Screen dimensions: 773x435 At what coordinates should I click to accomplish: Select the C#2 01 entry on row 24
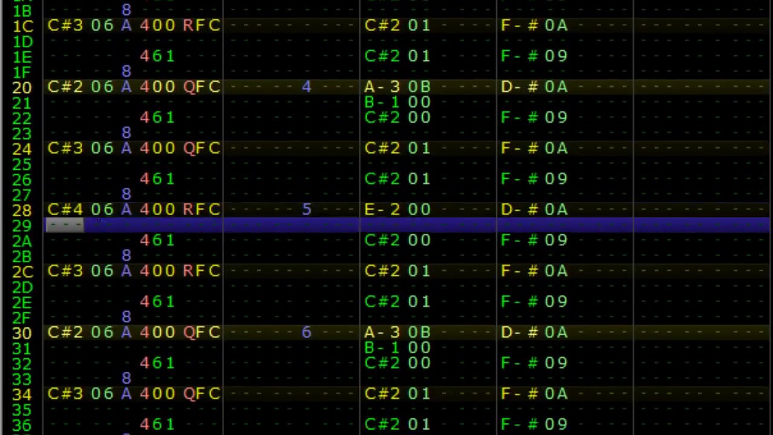pyautogui.click(x=397, y=148)
